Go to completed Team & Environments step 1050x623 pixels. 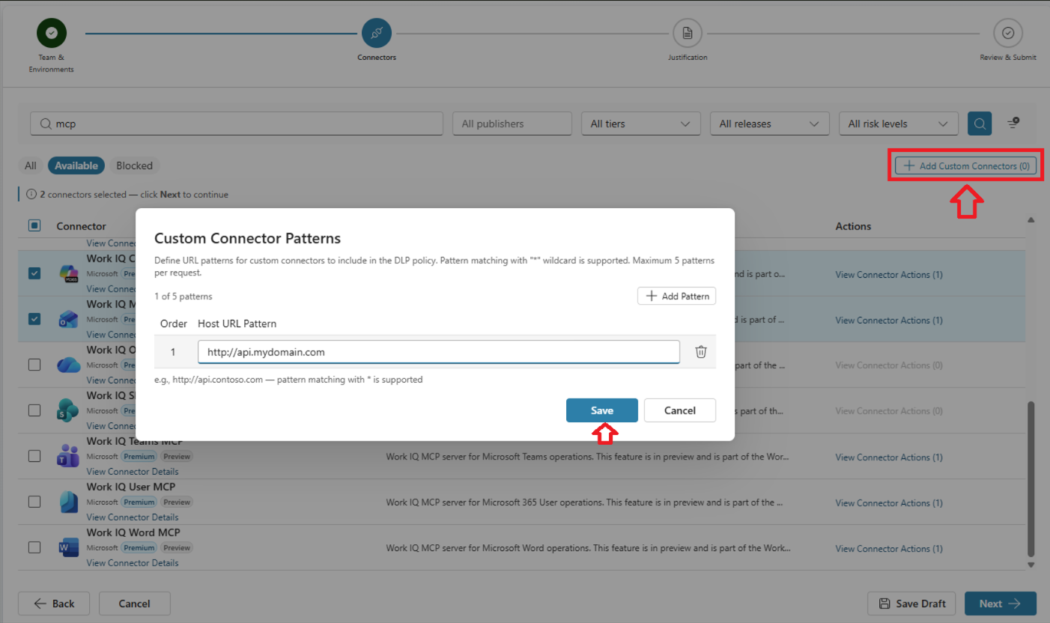(52, 33)
